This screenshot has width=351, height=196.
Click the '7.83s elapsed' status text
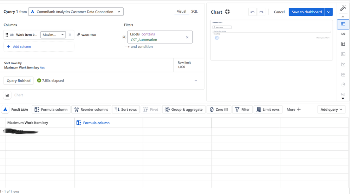pyautogui.click(x=53, y=80)
